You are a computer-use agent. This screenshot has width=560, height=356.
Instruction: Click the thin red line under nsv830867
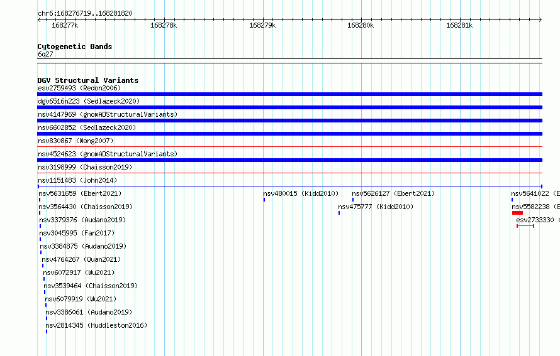(289, 146)
